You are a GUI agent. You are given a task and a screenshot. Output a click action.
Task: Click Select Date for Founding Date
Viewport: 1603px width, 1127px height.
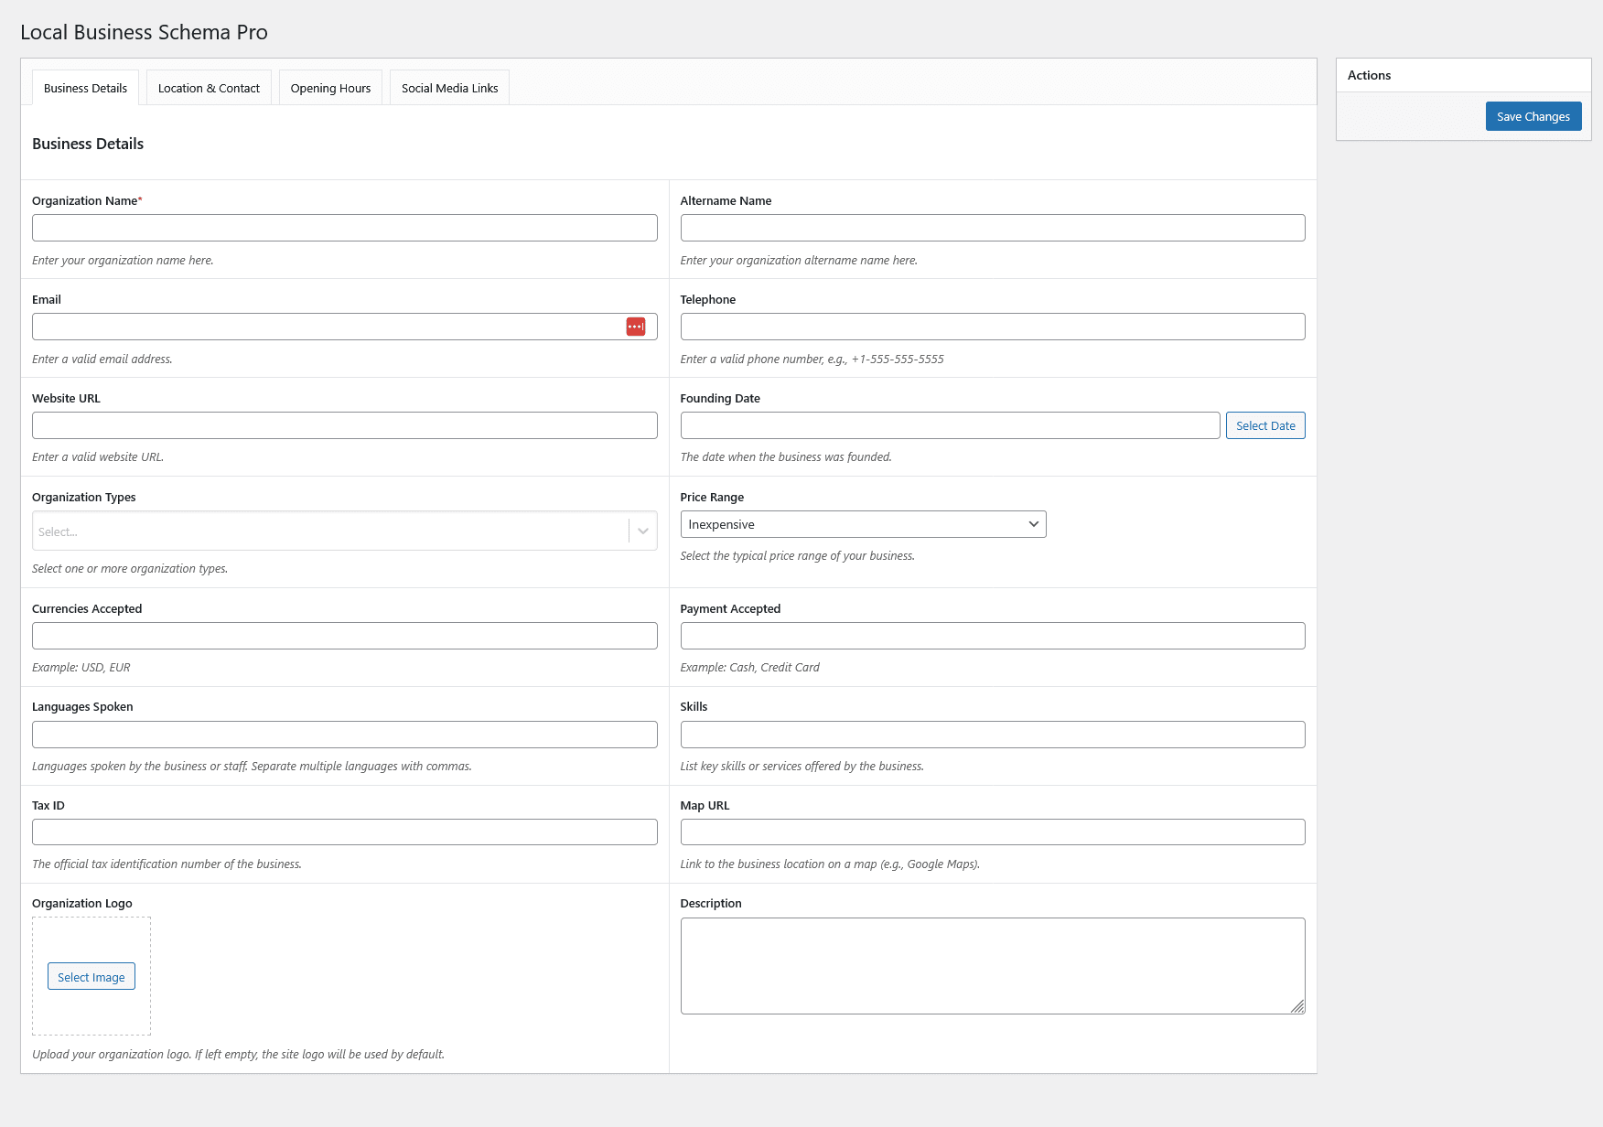pyautogui.click(x=1265, y=425)
